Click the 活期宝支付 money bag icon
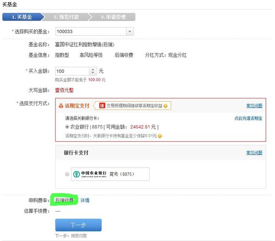 pyautogui.click(x=61, y=106)
